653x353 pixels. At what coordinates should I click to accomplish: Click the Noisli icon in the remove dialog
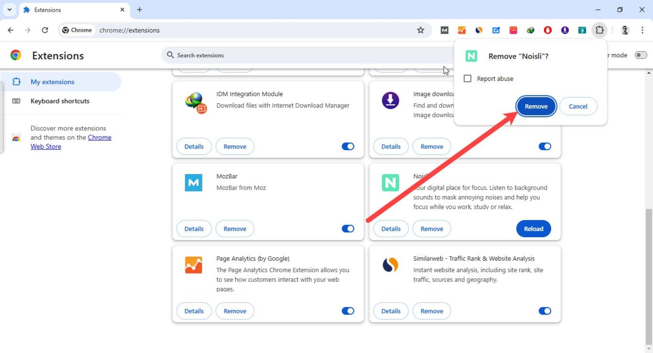tap(471, 56)
